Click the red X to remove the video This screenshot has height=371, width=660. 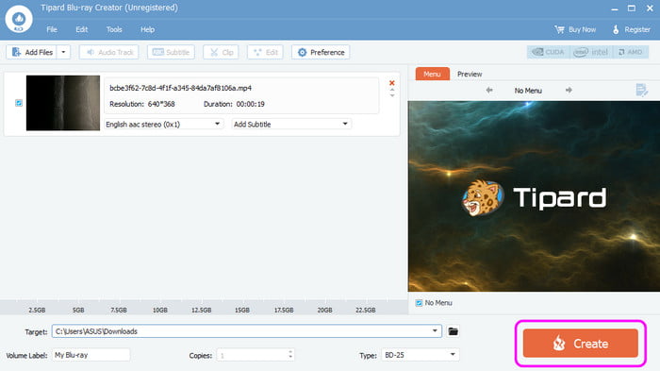[x=392, y=83]
